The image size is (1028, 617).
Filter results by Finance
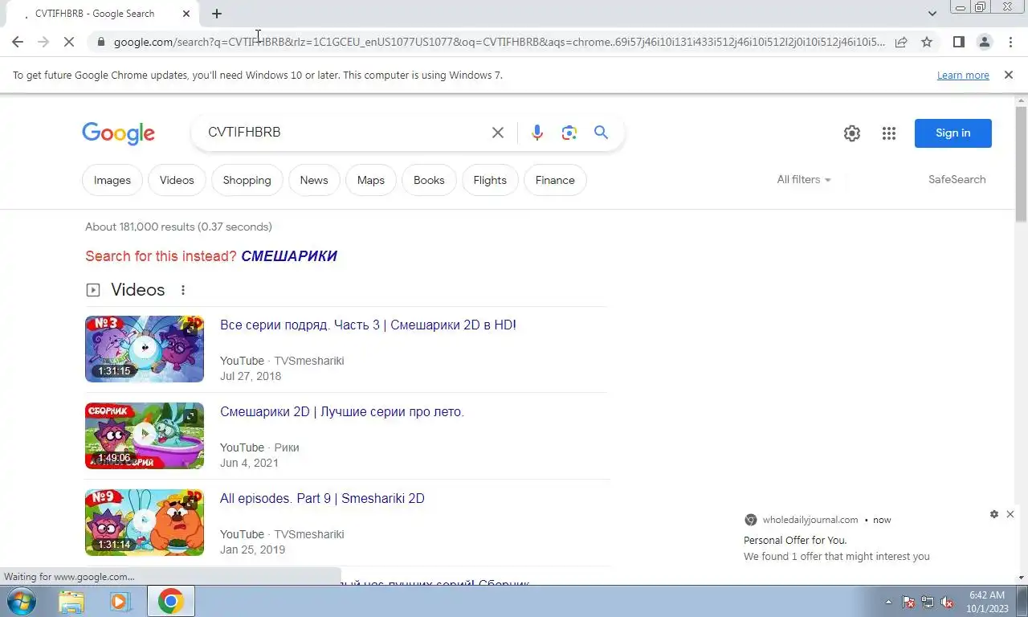[x=555, y=180]
